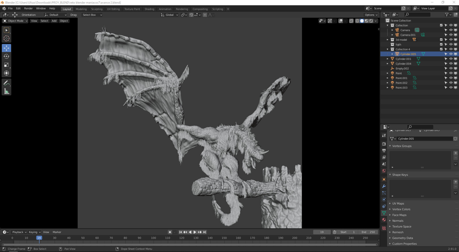Choose the Move tool
This screenshot has height=252, width=459.
point(6,48)
